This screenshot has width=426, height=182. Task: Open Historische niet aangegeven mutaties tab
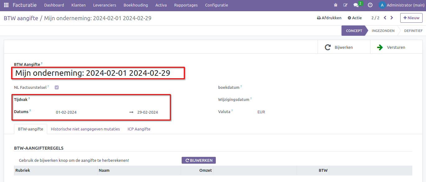[x=85, y=129]
